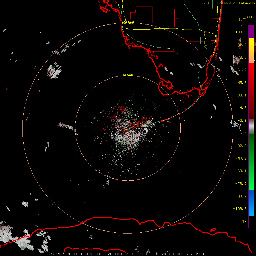Click the -63.1 velocity scale value
Viewport: 256px width, 256px height.
(x=241, y=171)
